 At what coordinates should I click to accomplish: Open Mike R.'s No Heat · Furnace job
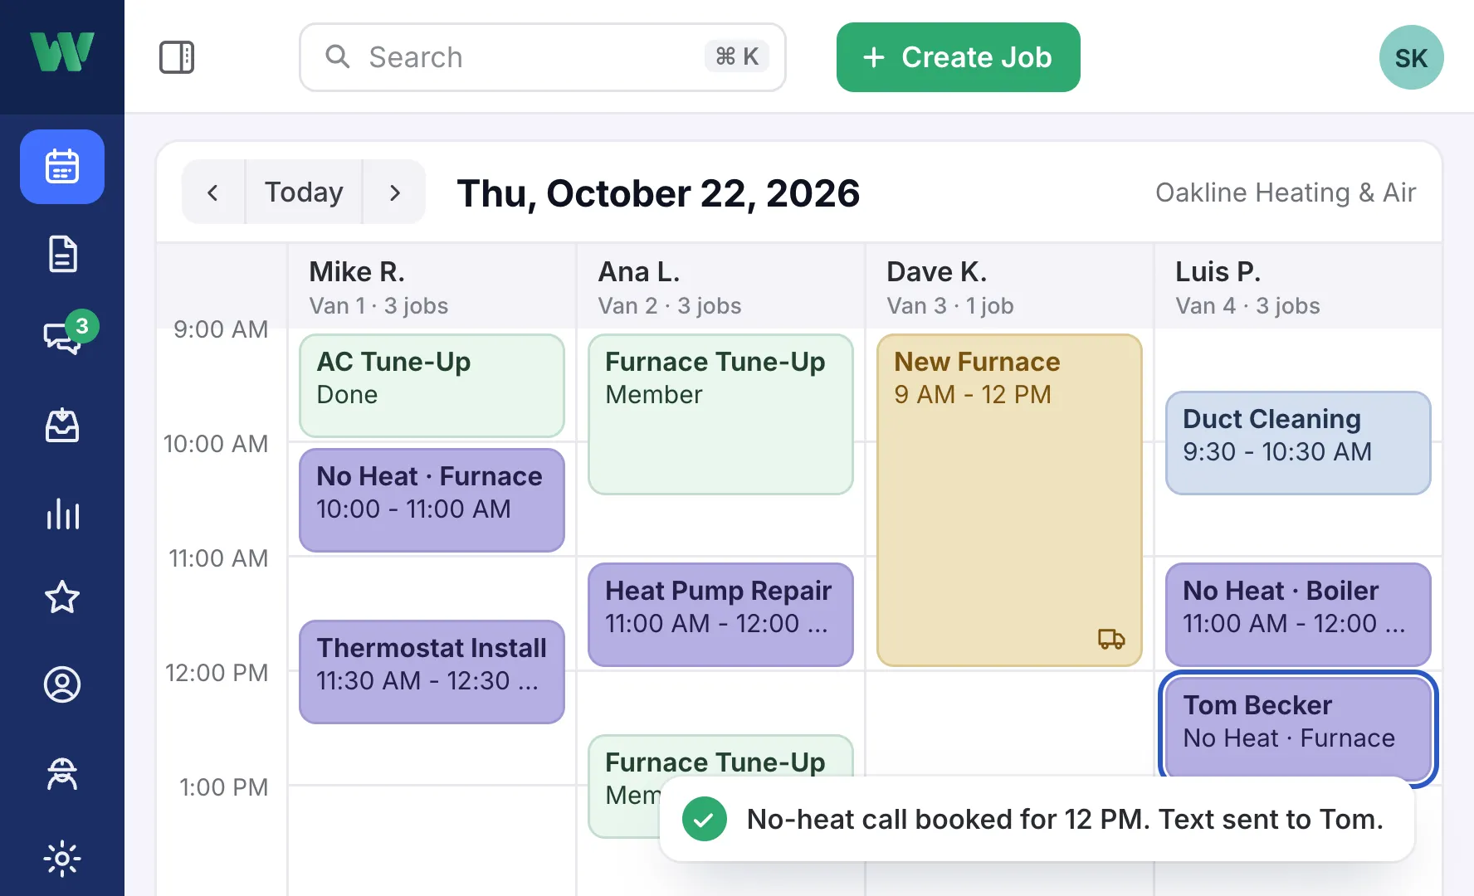(x=432, y=499)
